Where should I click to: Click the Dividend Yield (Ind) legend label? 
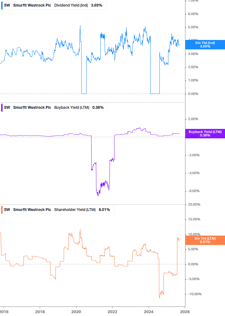click(71, 5)
